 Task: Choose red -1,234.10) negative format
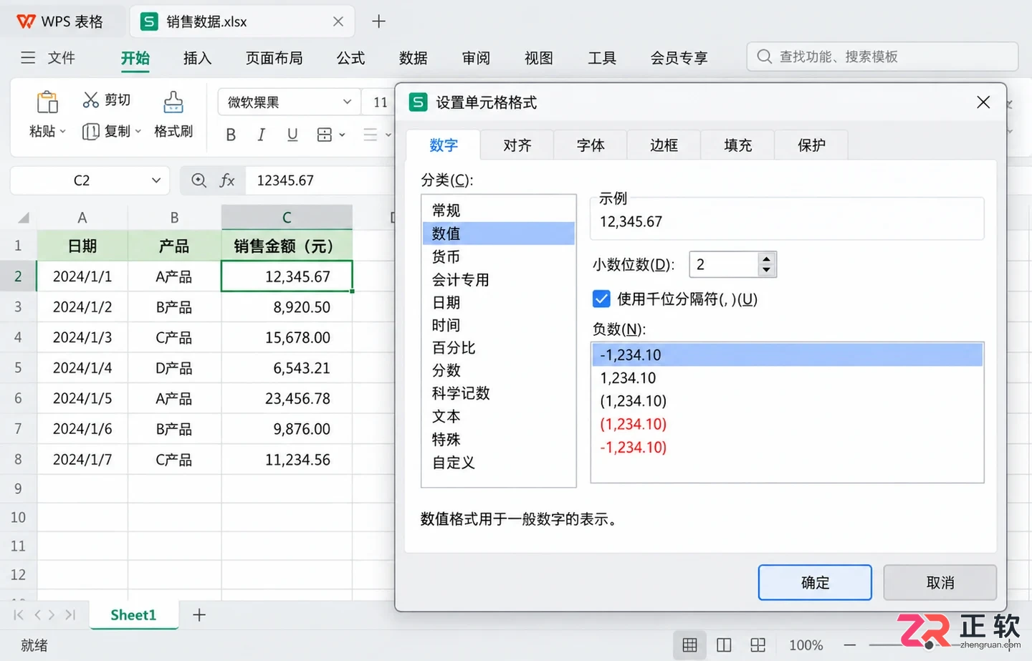787,447
